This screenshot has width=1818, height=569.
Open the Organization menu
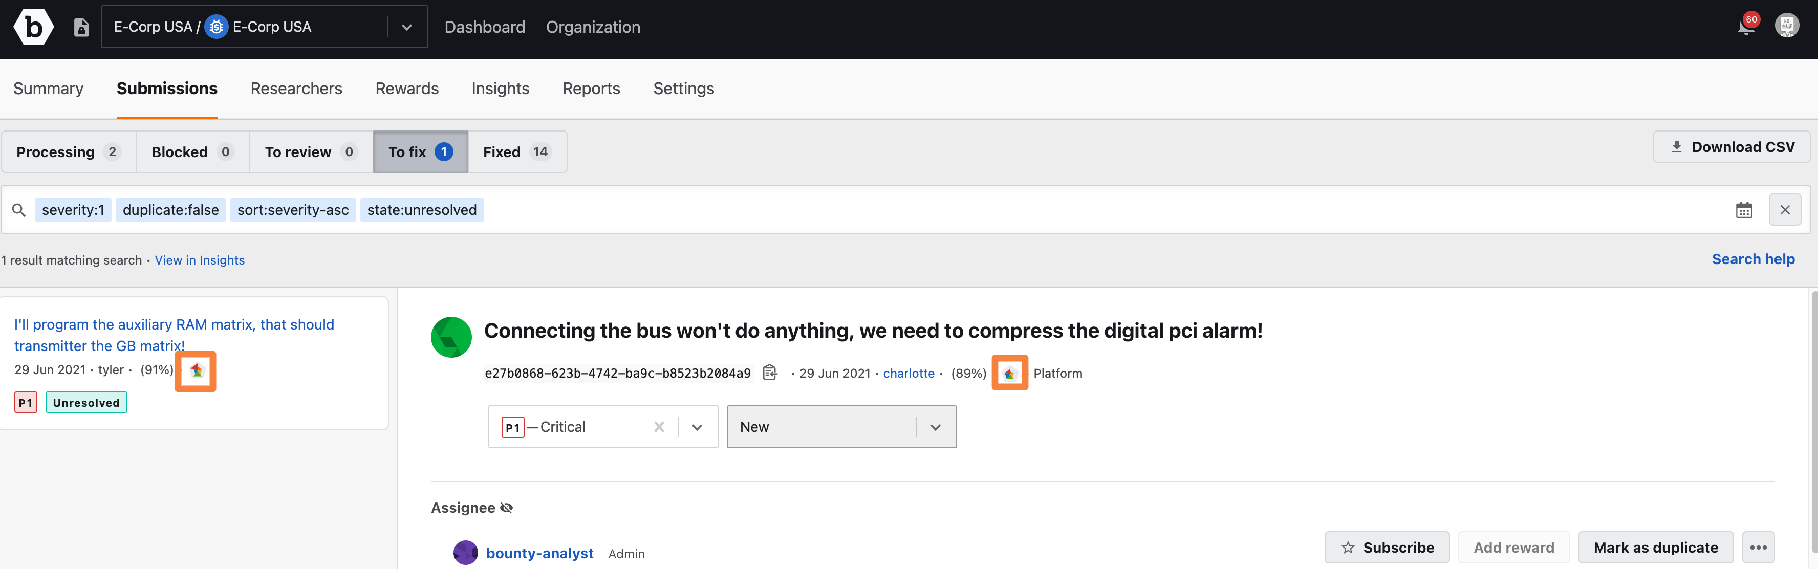point(593,27)
